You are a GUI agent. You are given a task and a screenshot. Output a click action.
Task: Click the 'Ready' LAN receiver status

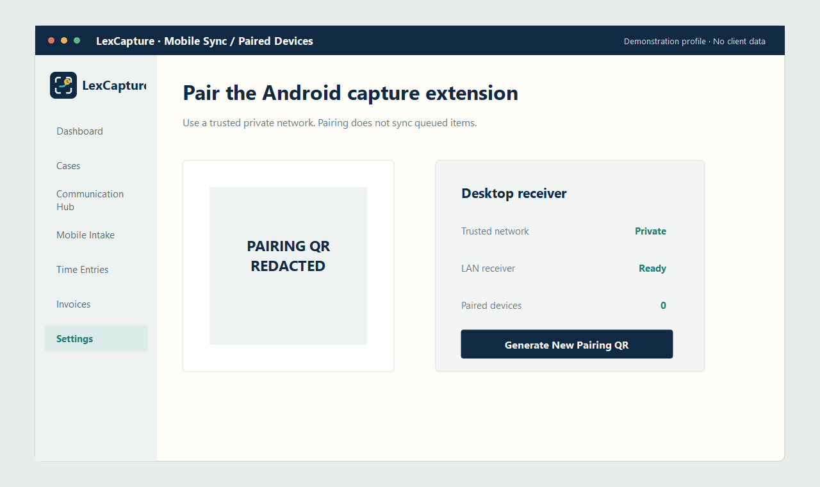coord(652,268)
